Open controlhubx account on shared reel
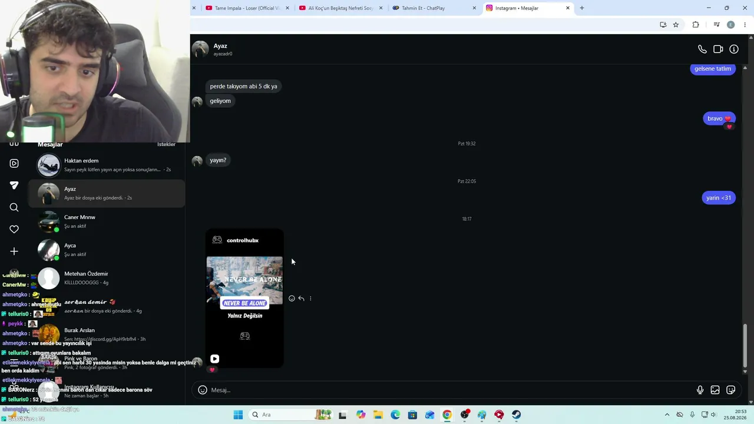The image size is (754, 424). tap(243, 240)
